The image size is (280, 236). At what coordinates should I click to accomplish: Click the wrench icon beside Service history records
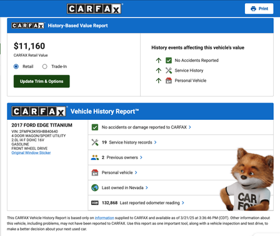[95, 142]
